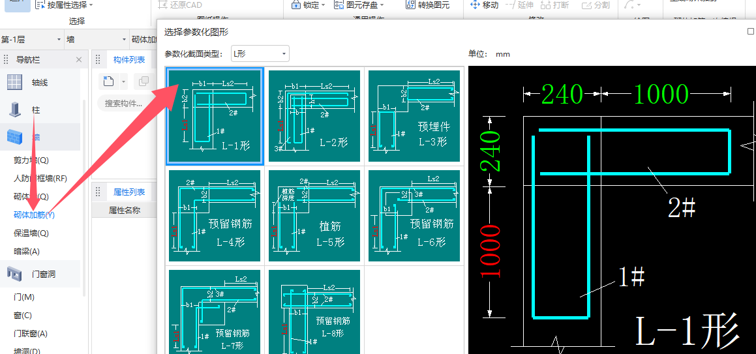Maximize the 选择参数化图形 dialog
756x354 pixels.
point(751,31)
